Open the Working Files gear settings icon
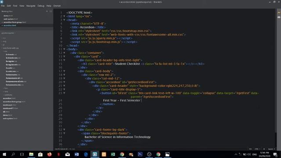This screenshot has width=281, height=158. coord(47,11)
